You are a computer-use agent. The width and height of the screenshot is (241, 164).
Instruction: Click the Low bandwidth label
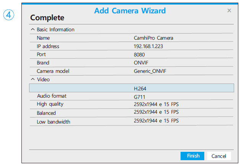point(53,122)
